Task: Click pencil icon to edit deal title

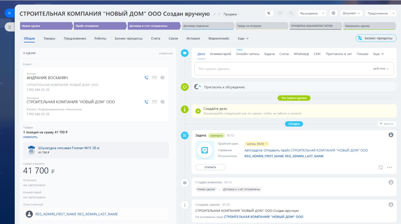Action: pyautogui.click(x=214, y=14)
